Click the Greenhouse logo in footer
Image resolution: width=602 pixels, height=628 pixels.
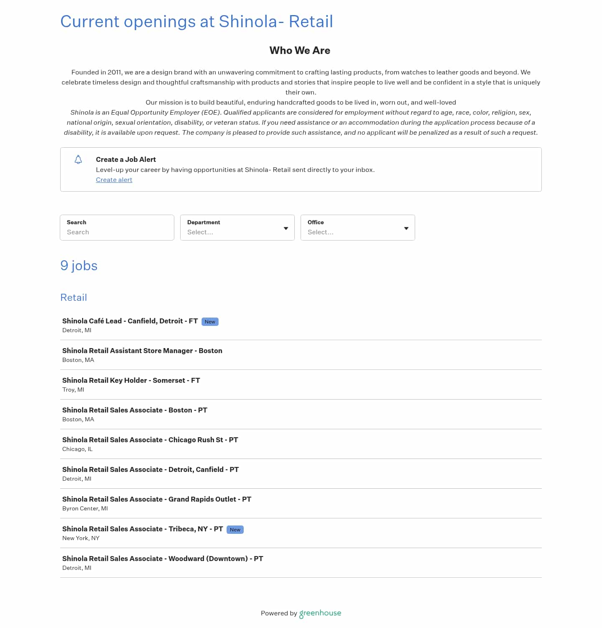click(x=320, y=613)
